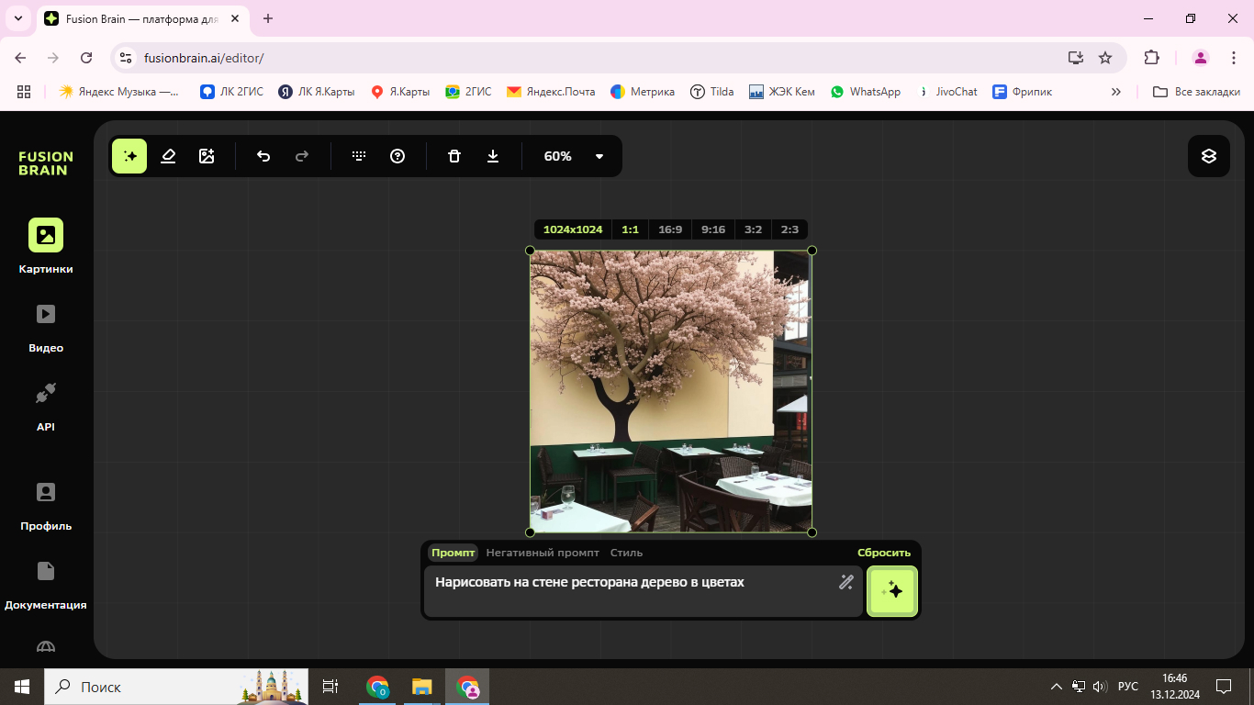Switch the РУС input language

(1128, 687)
